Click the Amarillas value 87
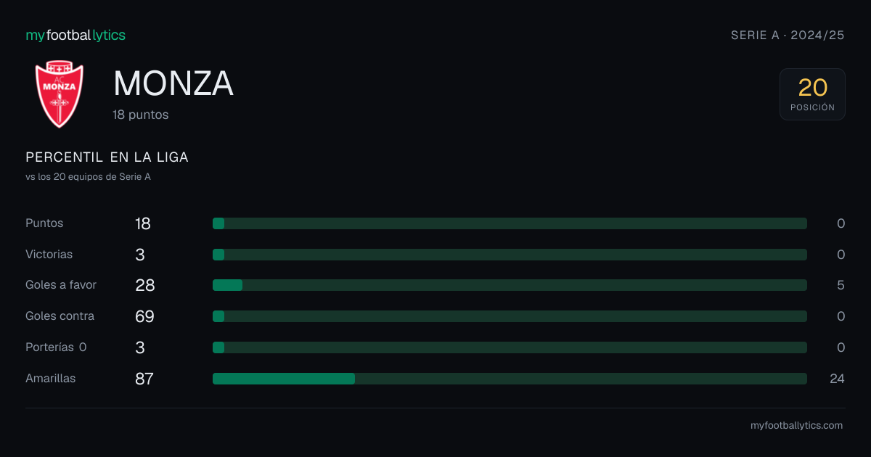The height and width of the screenshot is (457, 871). click(x=144, y=379)
